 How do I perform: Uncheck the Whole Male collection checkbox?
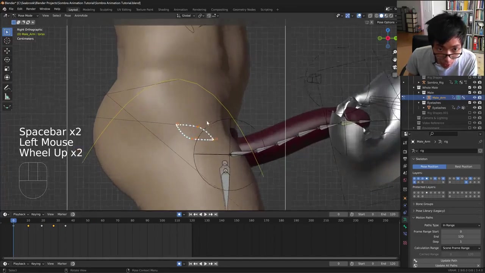469,88
